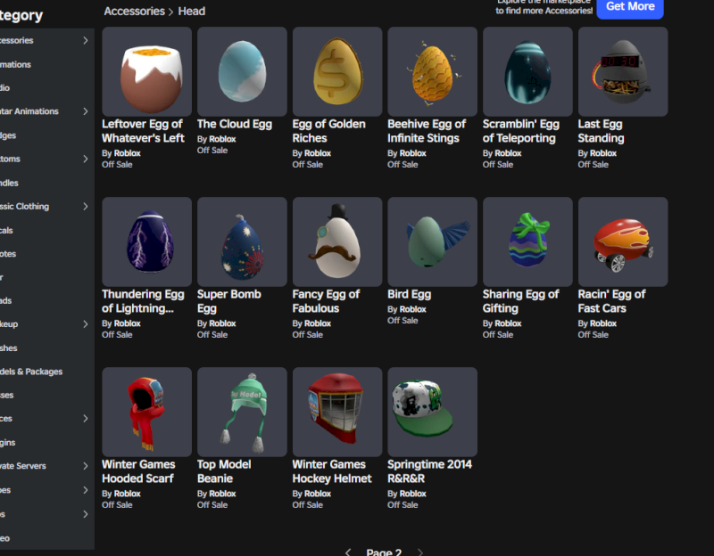Open Winter Games Hockey Helmet image
The image size is (714, 556).
337,412
